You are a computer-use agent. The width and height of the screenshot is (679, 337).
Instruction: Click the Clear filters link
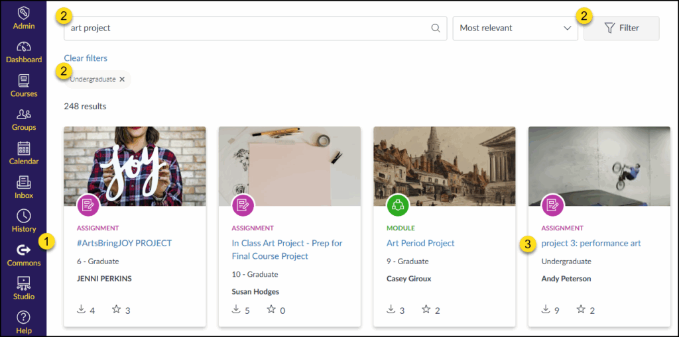pos(86,58)
